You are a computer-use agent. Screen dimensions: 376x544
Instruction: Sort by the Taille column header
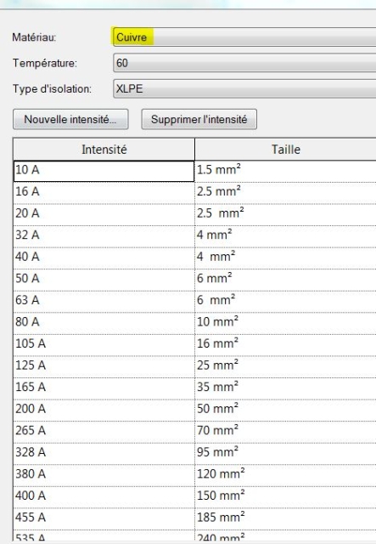pyautogui.click(x=285, y=150)
